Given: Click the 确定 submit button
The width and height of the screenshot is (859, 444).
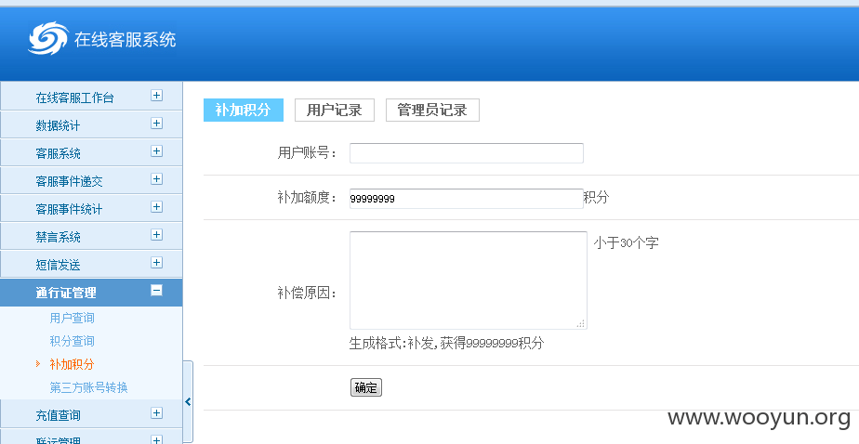Looking at the screenshot, I should (x=366, y=387).
